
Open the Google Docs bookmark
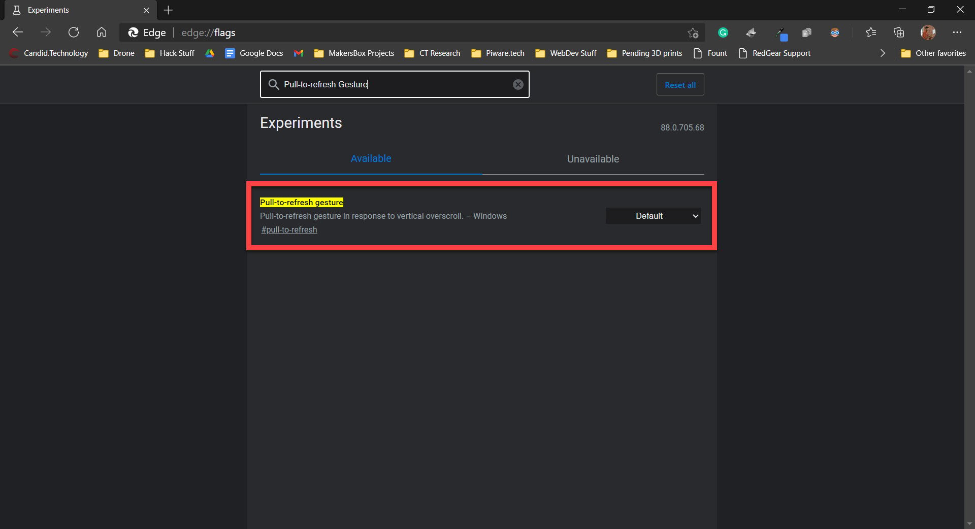[x=254, y=53]
